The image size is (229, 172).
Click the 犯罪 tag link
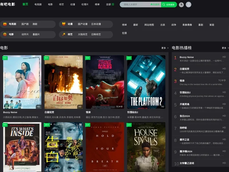pos(124,33)
